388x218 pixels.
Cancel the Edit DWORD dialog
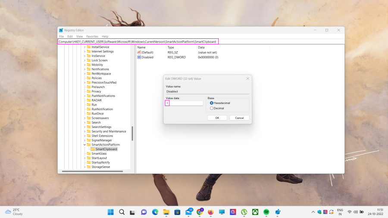(x=239, y=118)
